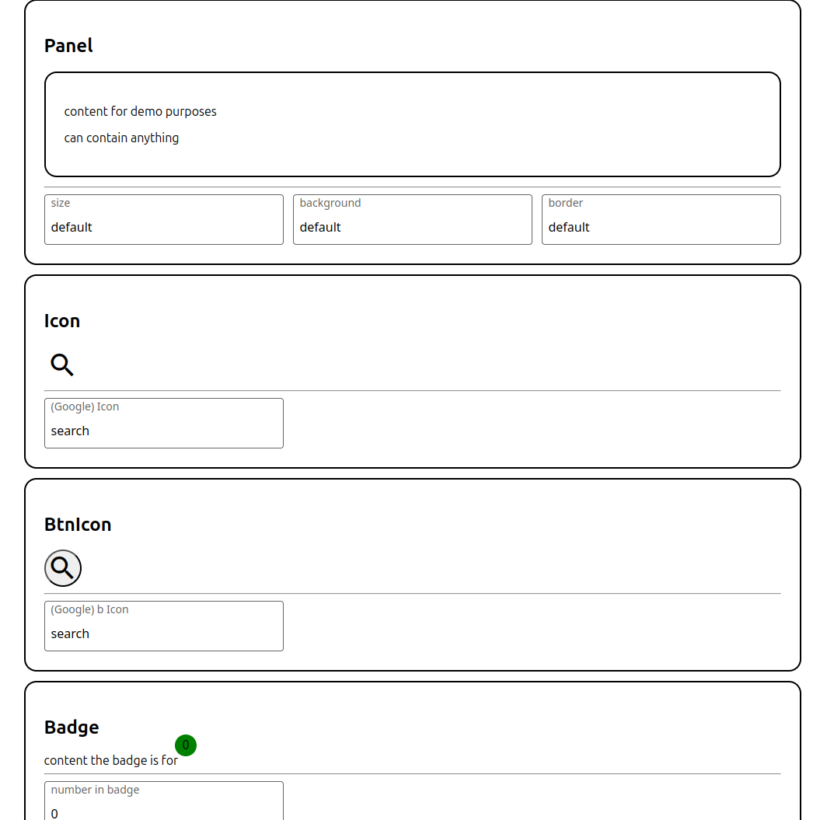
Task: Click the 'background' label text
Action: pos(330,203)
